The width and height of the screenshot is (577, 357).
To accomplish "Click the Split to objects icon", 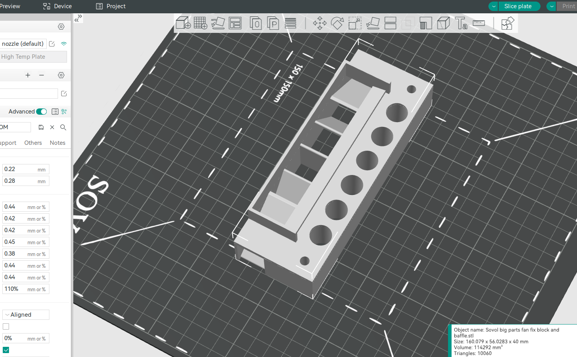I will (x=256, y=23).
